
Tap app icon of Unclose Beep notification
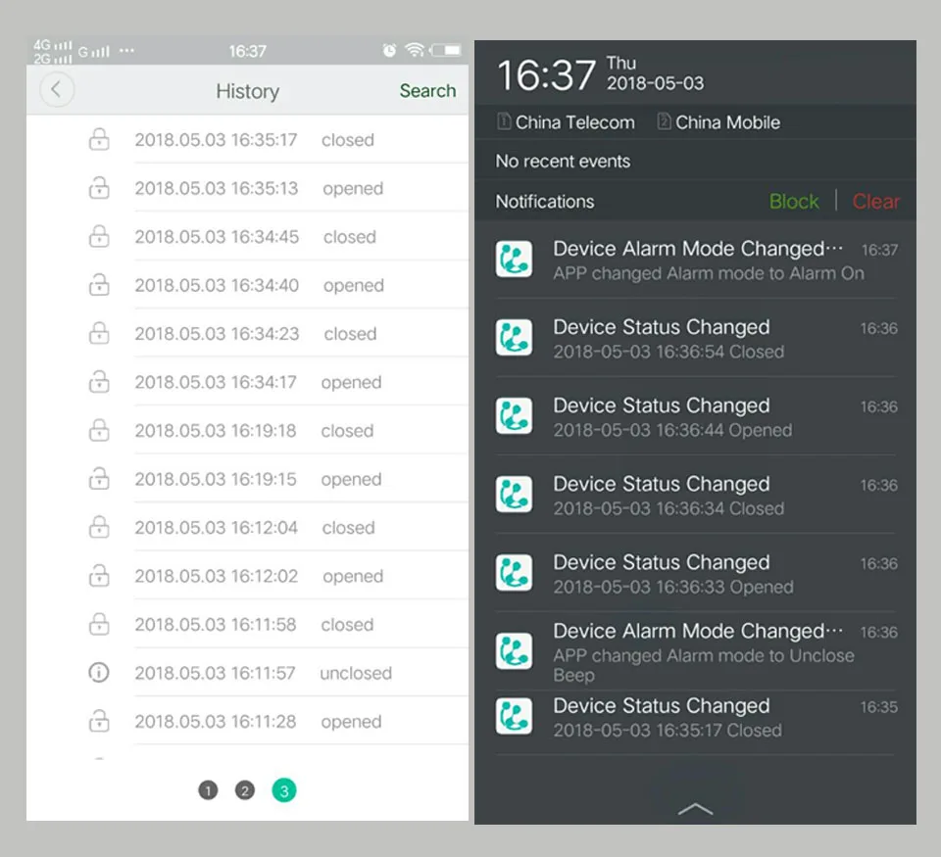pyautogui.click(x=514, y=650)
